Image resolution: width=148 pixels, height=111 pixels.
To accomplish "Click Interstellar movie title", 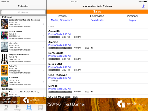I will point(13,43).
